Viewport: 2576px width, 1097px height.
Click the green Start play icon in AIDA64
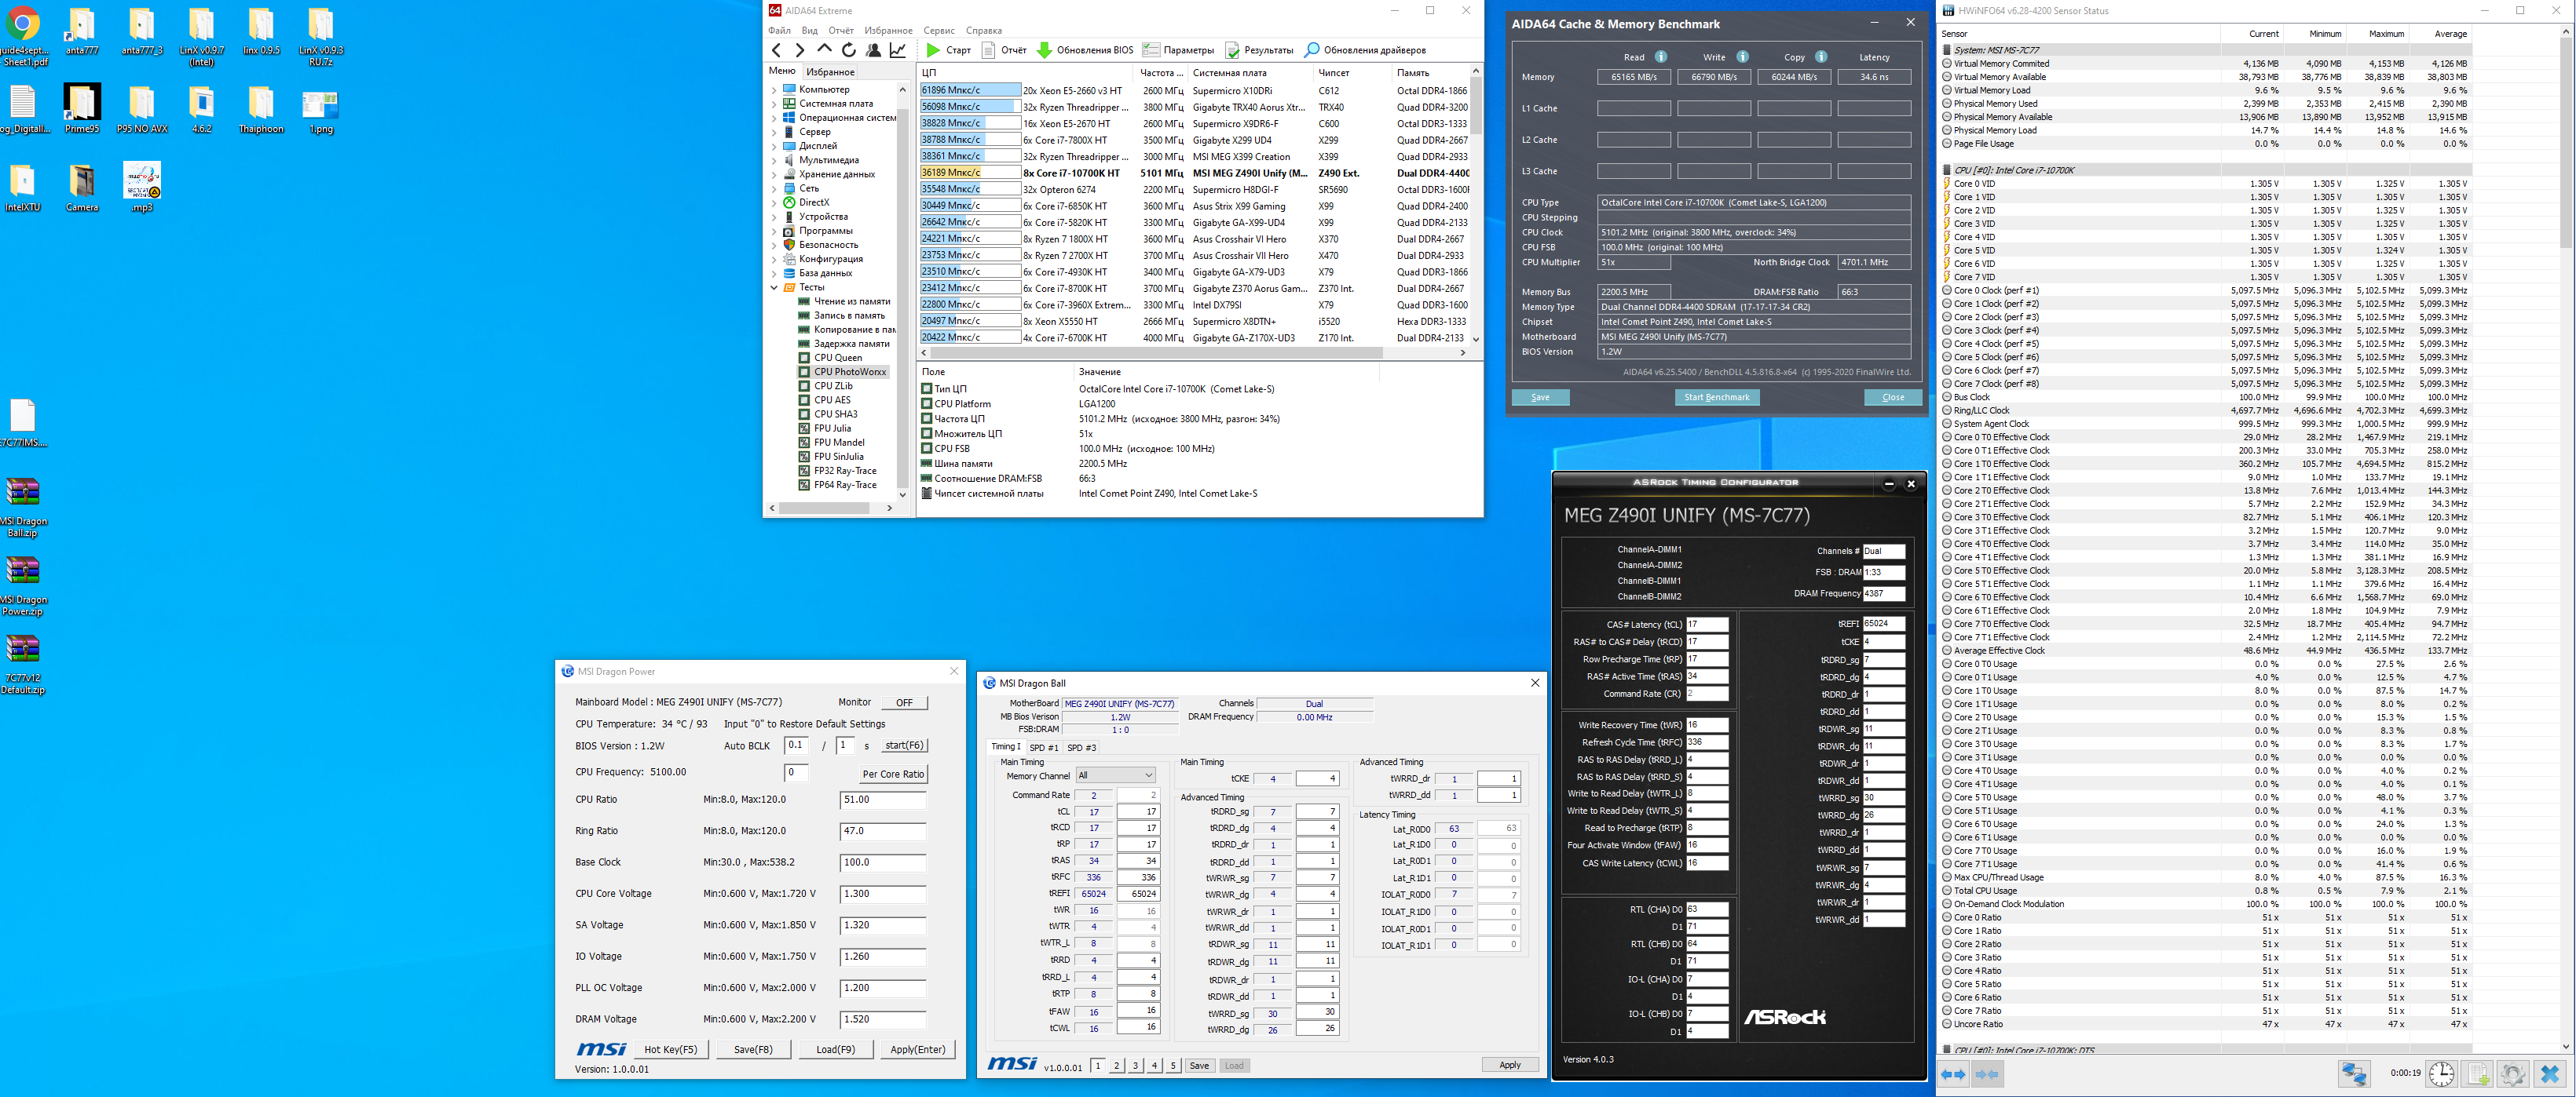click(932, 50)
